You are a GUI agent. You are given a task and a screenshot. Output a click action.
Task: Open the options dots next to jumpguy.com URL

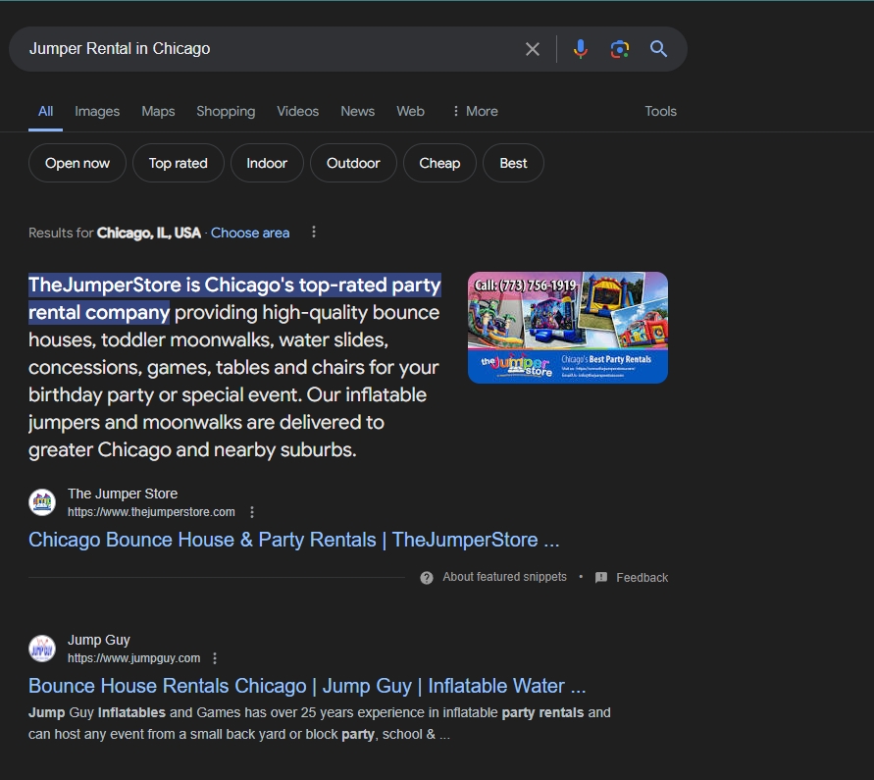(215, 658)
